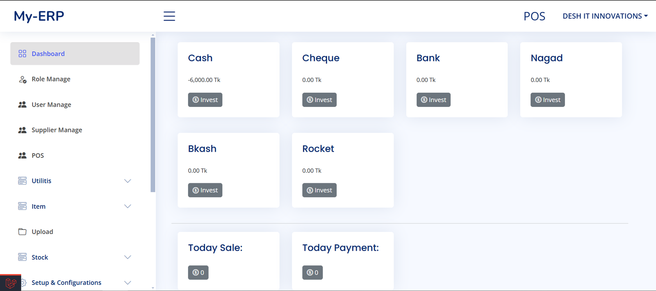Open POS from the sidebar menu
This screenshot has width=656, height=291.
tap(38, 155)
